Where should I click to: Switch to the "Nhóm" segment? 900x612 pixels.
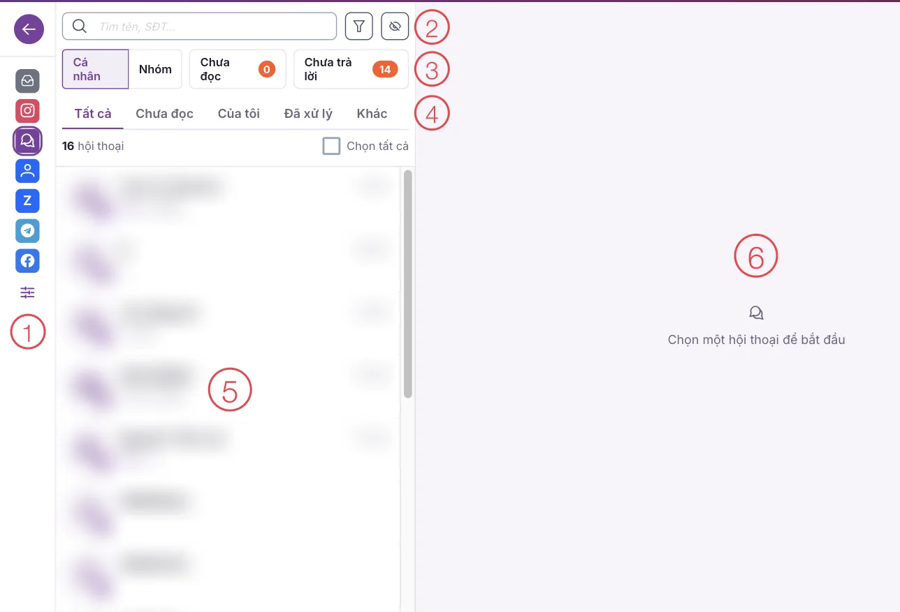pos(155,69)
